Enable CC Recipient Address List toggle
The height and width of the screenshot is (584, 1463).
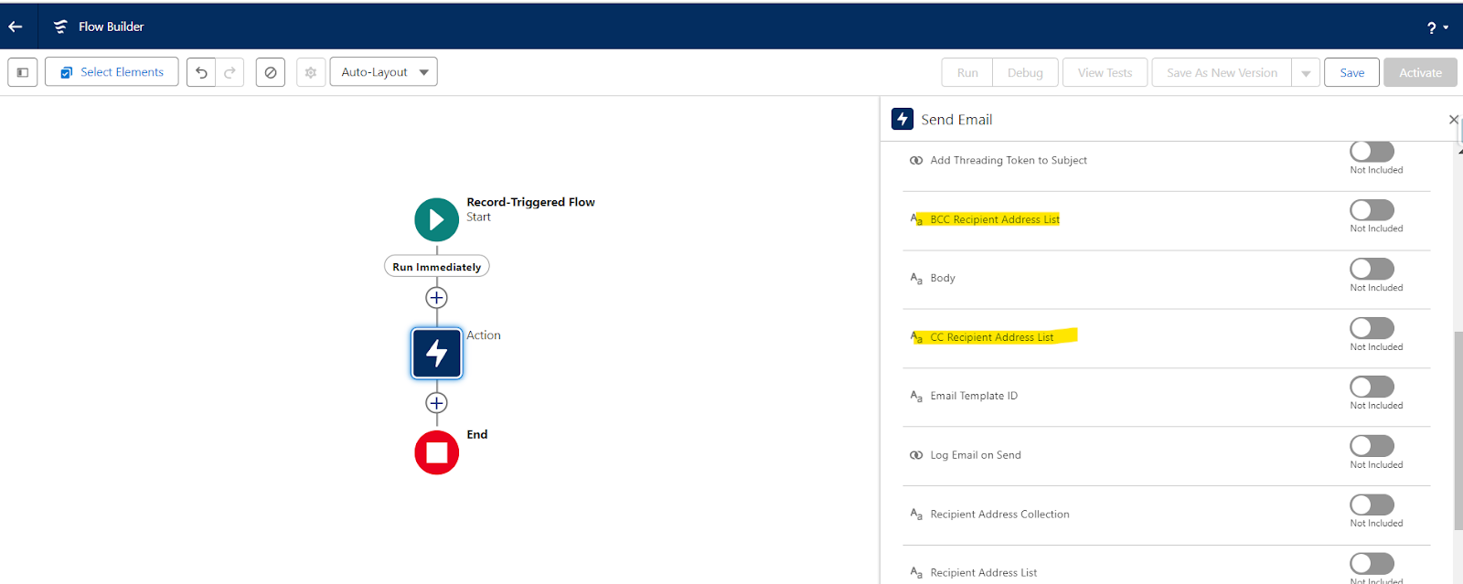[1372, 328]
